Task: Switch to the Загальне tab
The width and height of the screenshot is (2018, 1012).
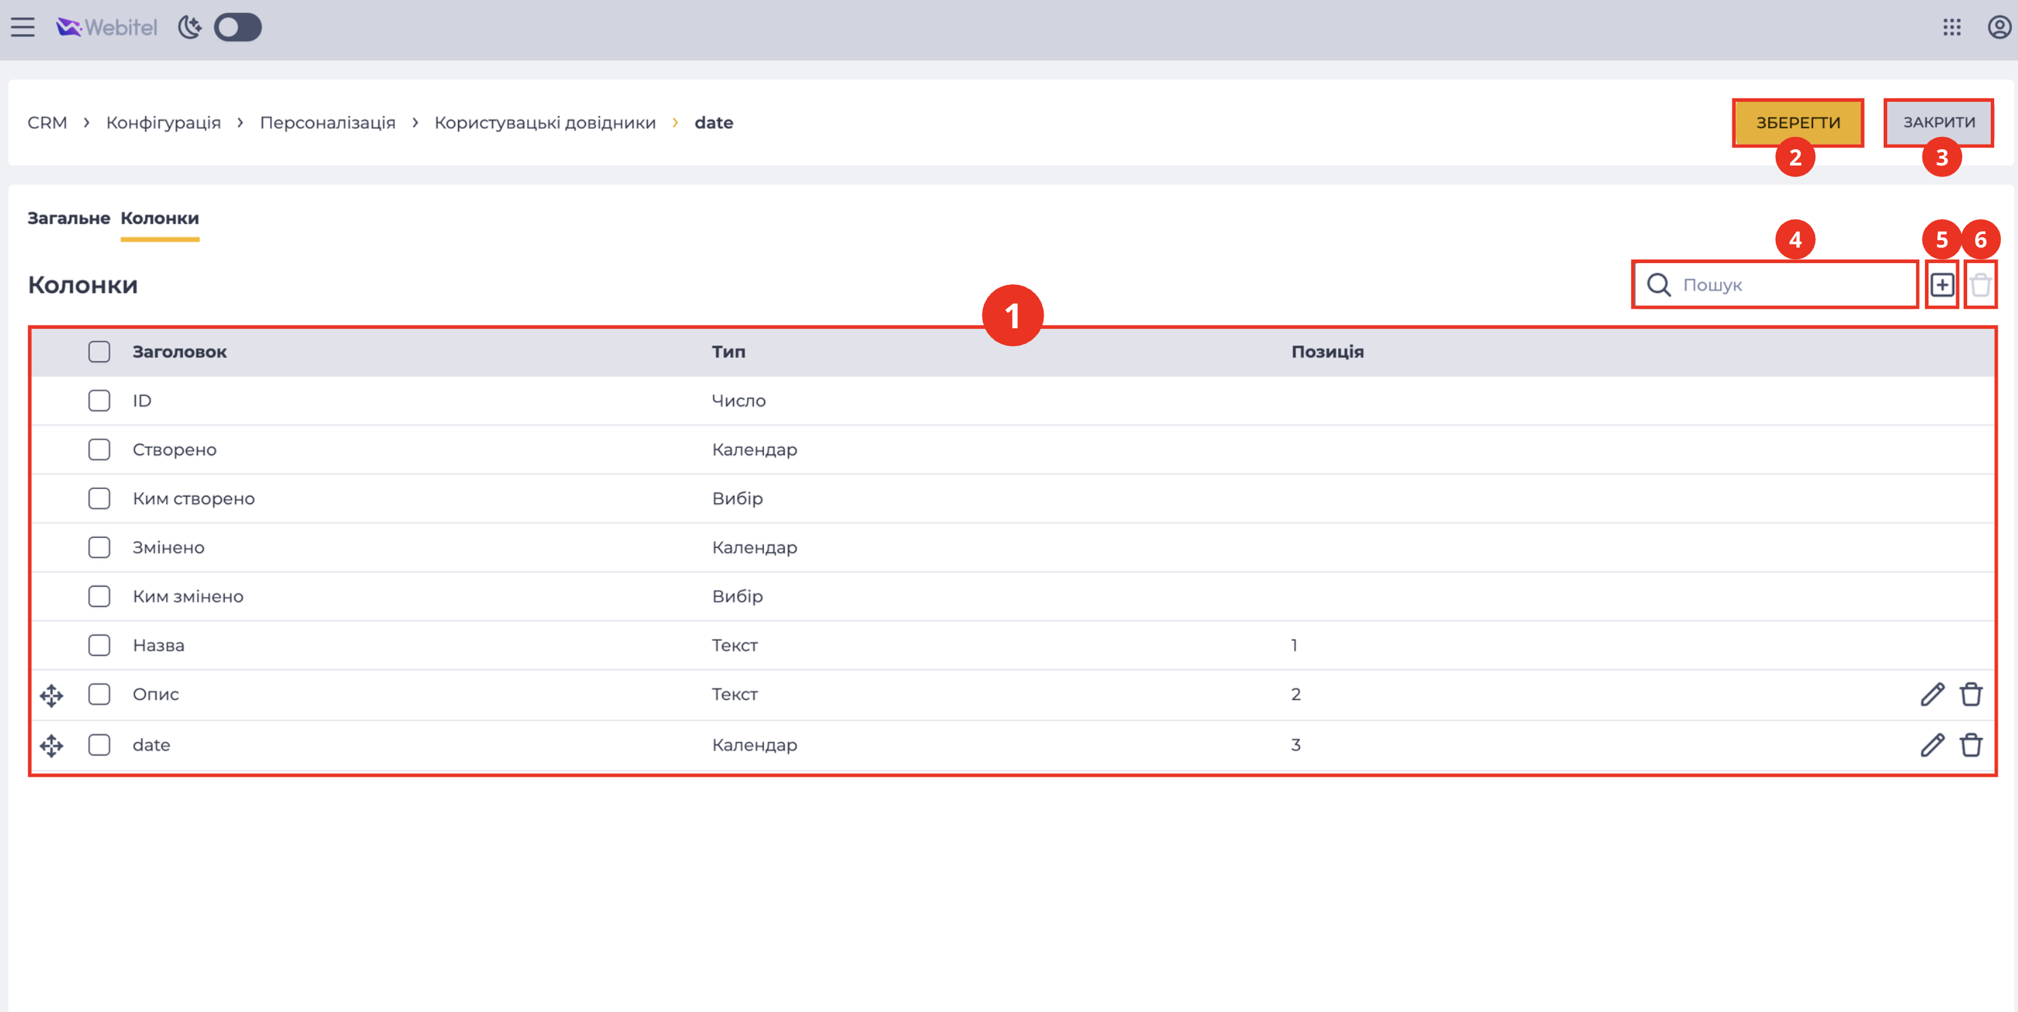Action: pyautogui.click(x=69, y=218)
